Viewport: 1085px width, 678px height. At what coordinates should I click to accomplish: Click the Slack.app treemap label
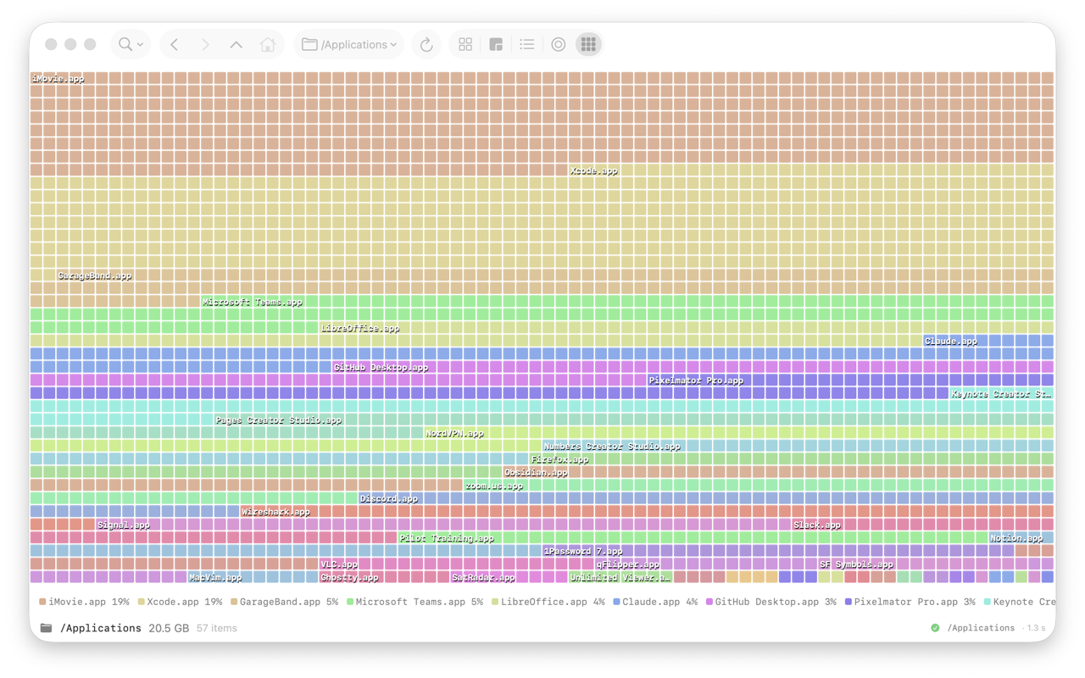pos(817,525)
